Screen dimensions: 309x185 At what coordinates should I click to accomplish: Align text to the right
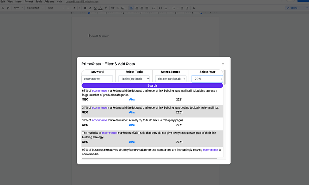(x=142, y=8)
